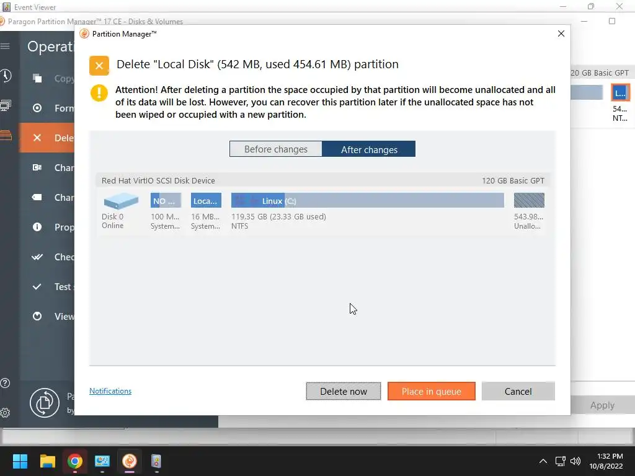
Task: Click the Test surface checkmark icon
Action: 37,286
